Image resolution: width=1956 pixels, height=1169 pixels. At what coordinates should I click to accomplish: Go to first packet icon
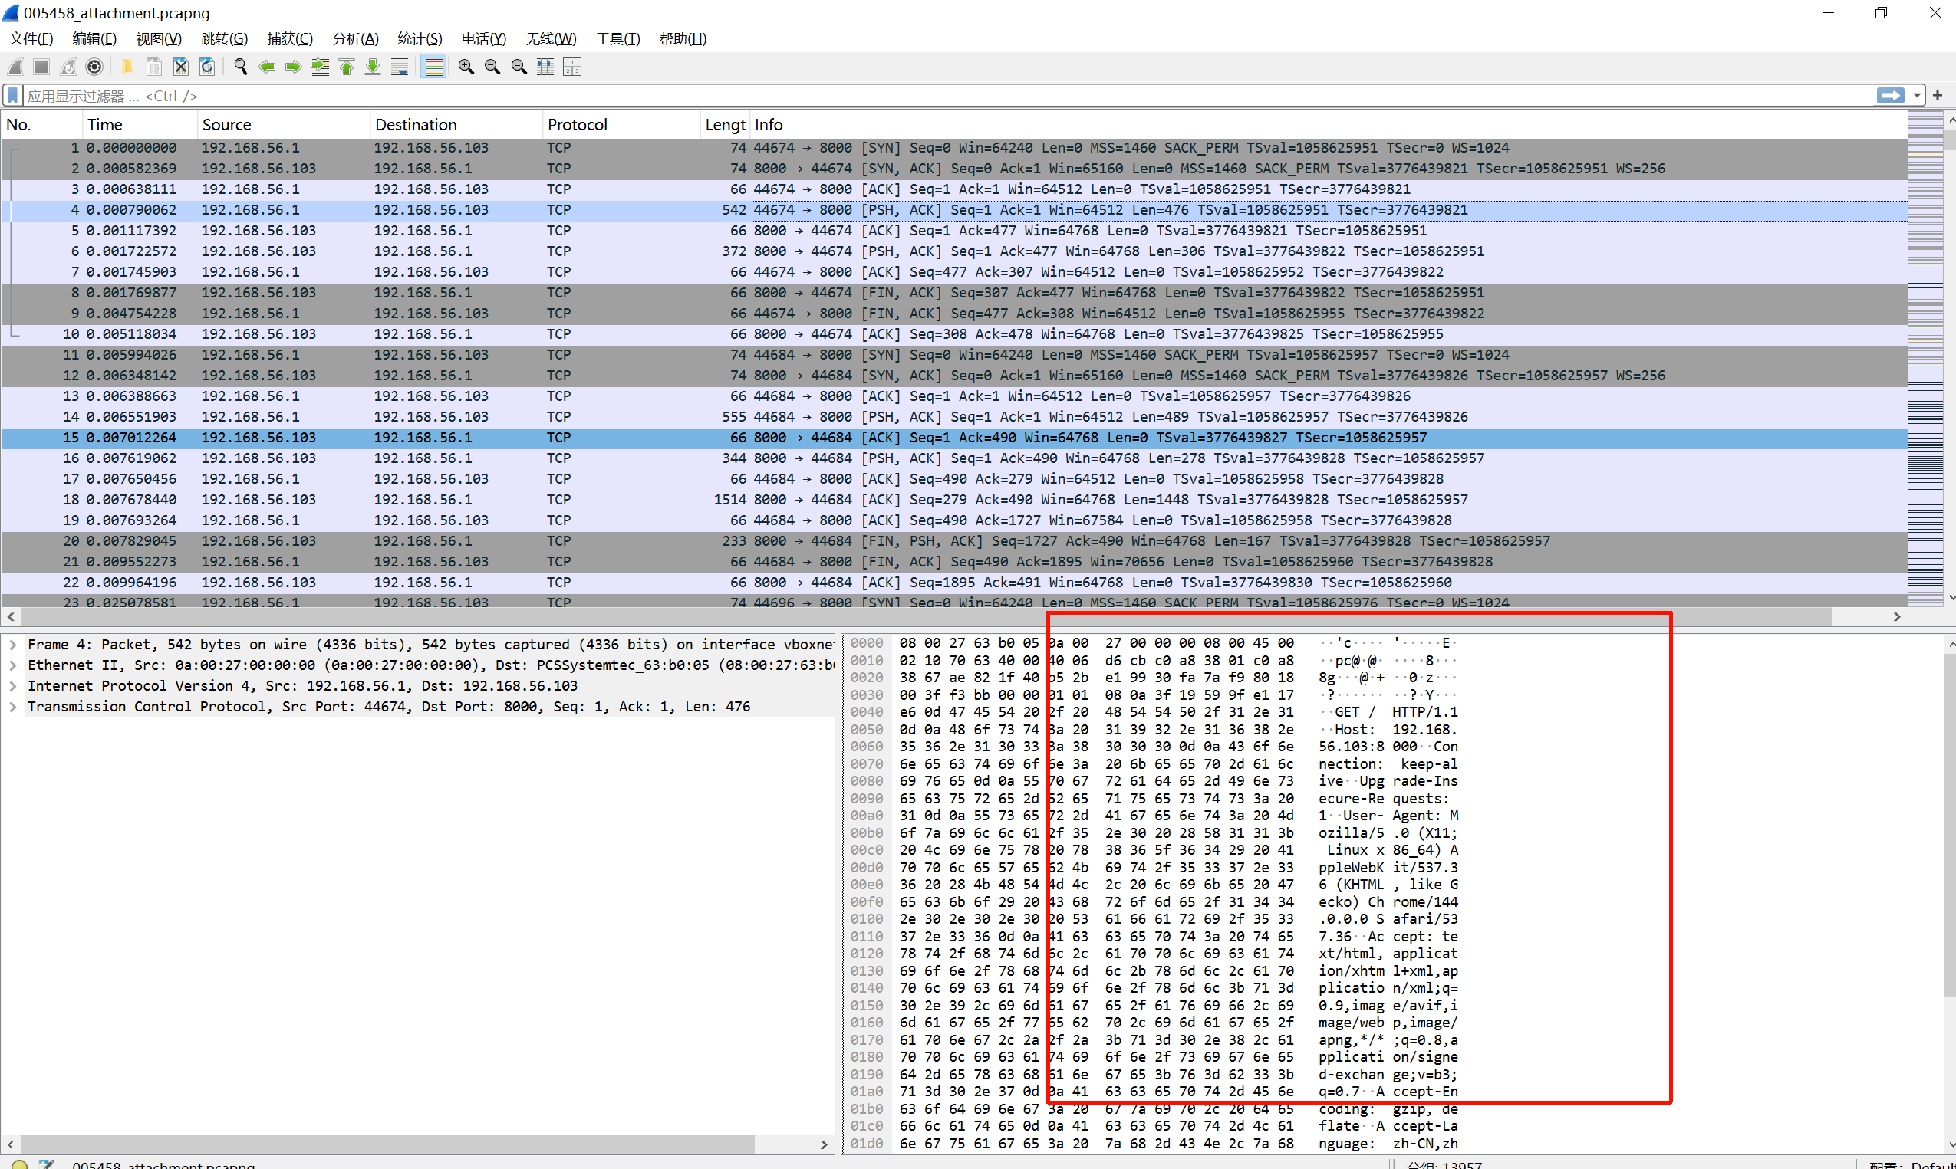347,67
